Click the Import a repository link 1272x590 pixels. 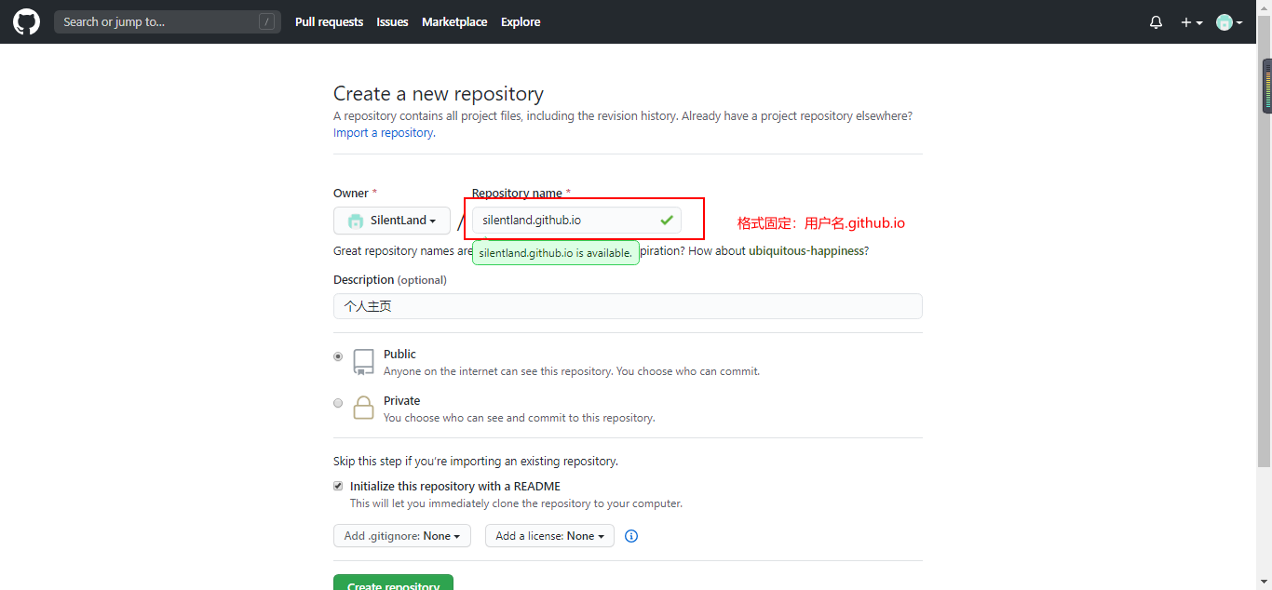pos(383,133)
